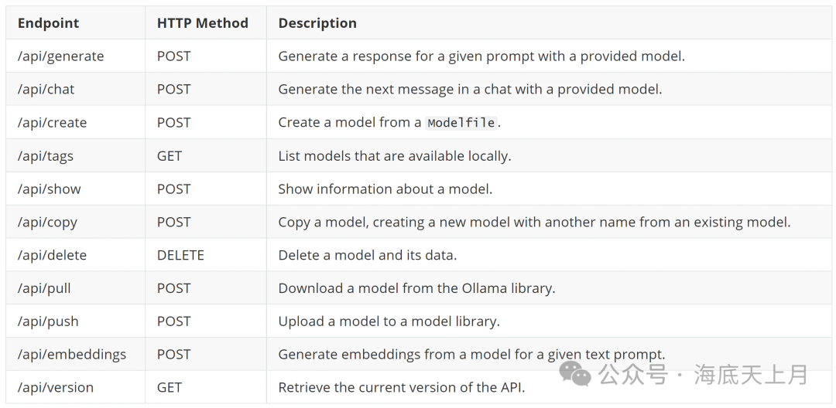Click the WeChat logo icon in watermark

click(576, 374)
